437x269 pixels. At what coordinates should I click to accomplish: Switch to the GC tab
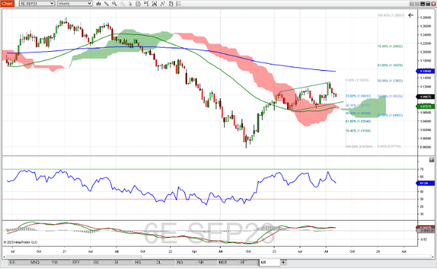(102, 262)
